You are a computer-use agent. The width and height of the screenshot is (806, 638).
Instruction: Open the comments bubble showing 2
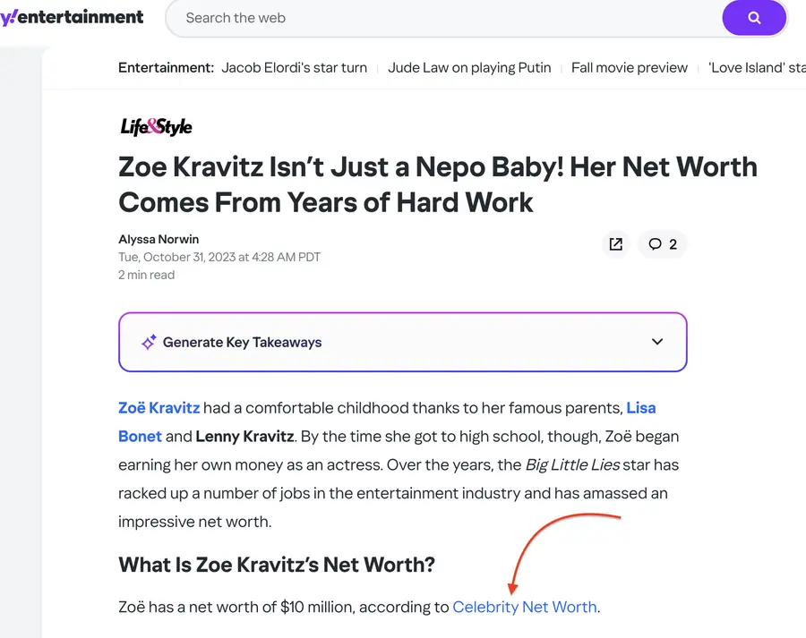tap(663, 244)
